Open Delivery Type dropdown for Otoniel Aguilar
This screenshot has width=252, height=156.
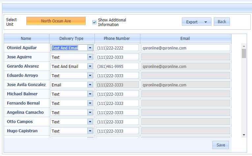tap(90, 48)
